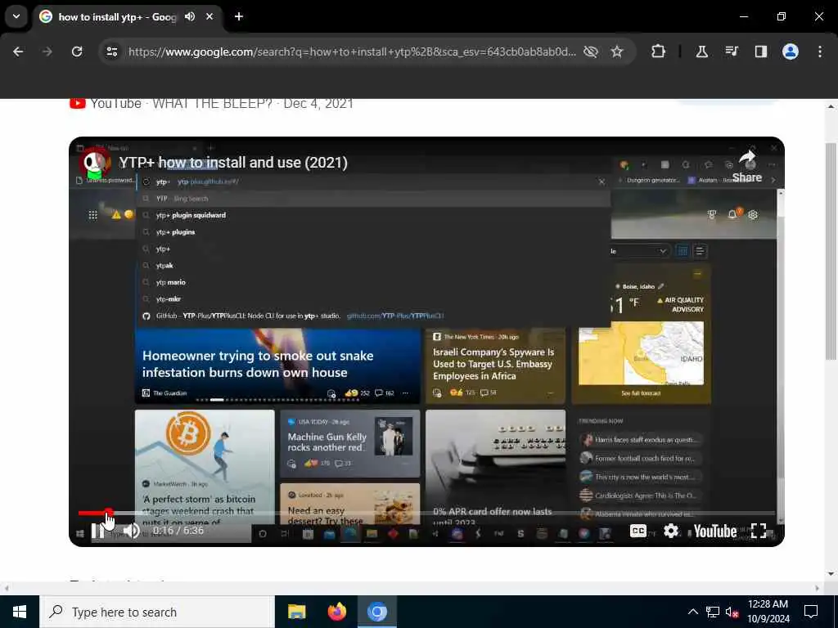Click the browser forward arrow
The height and width of the screenshot is (628, 838).
click(47, 52)
